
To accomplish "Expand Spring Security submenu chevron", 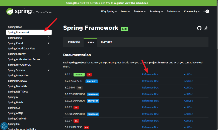I will click(x=49, y=54).
